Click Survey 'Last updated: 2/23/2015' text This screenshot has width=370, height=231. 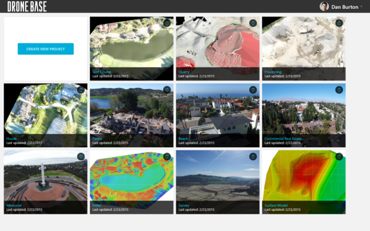(196, 210)
